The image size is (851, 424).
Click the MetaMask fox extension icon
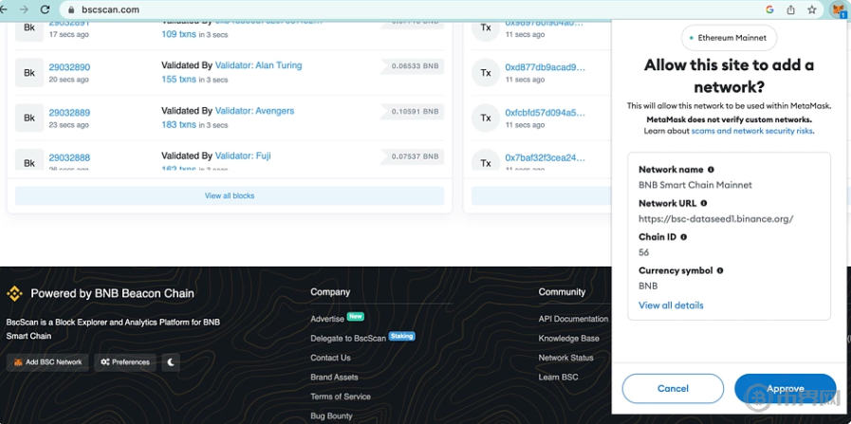click(838, 9)
